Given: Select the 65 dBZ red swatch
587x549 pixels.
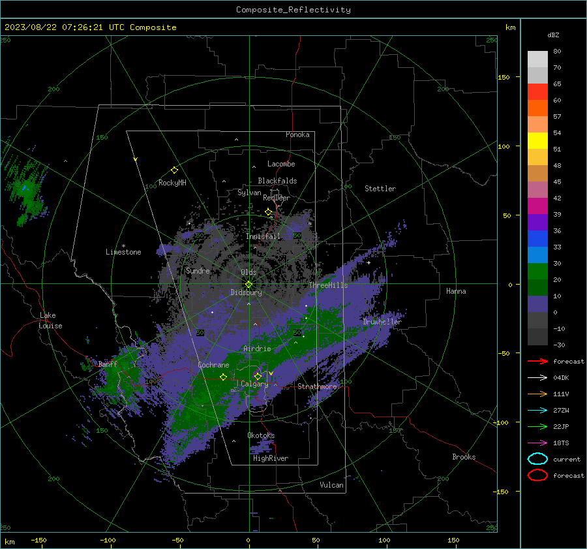Looking at the screenshot, I should click(x=537, y=91).
